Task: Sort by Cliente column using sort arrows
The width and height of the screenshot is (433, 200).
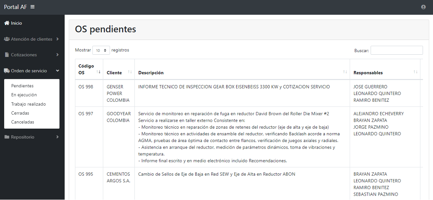Action: pyautogui.click(x=130, y=72)
